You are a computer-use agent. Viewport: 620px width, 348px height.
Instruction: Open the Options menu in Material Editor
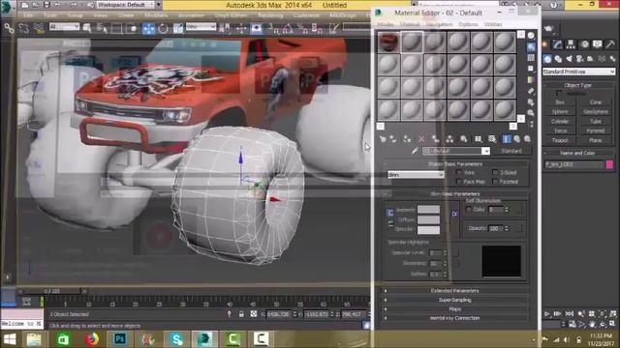click(x=468, y=24)
